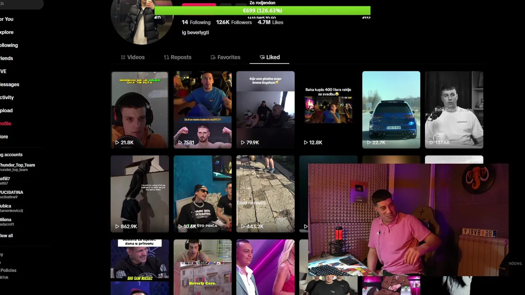Click View all following accounts
Viewport: 525px width, 295px height.
(x=7, y=236)
